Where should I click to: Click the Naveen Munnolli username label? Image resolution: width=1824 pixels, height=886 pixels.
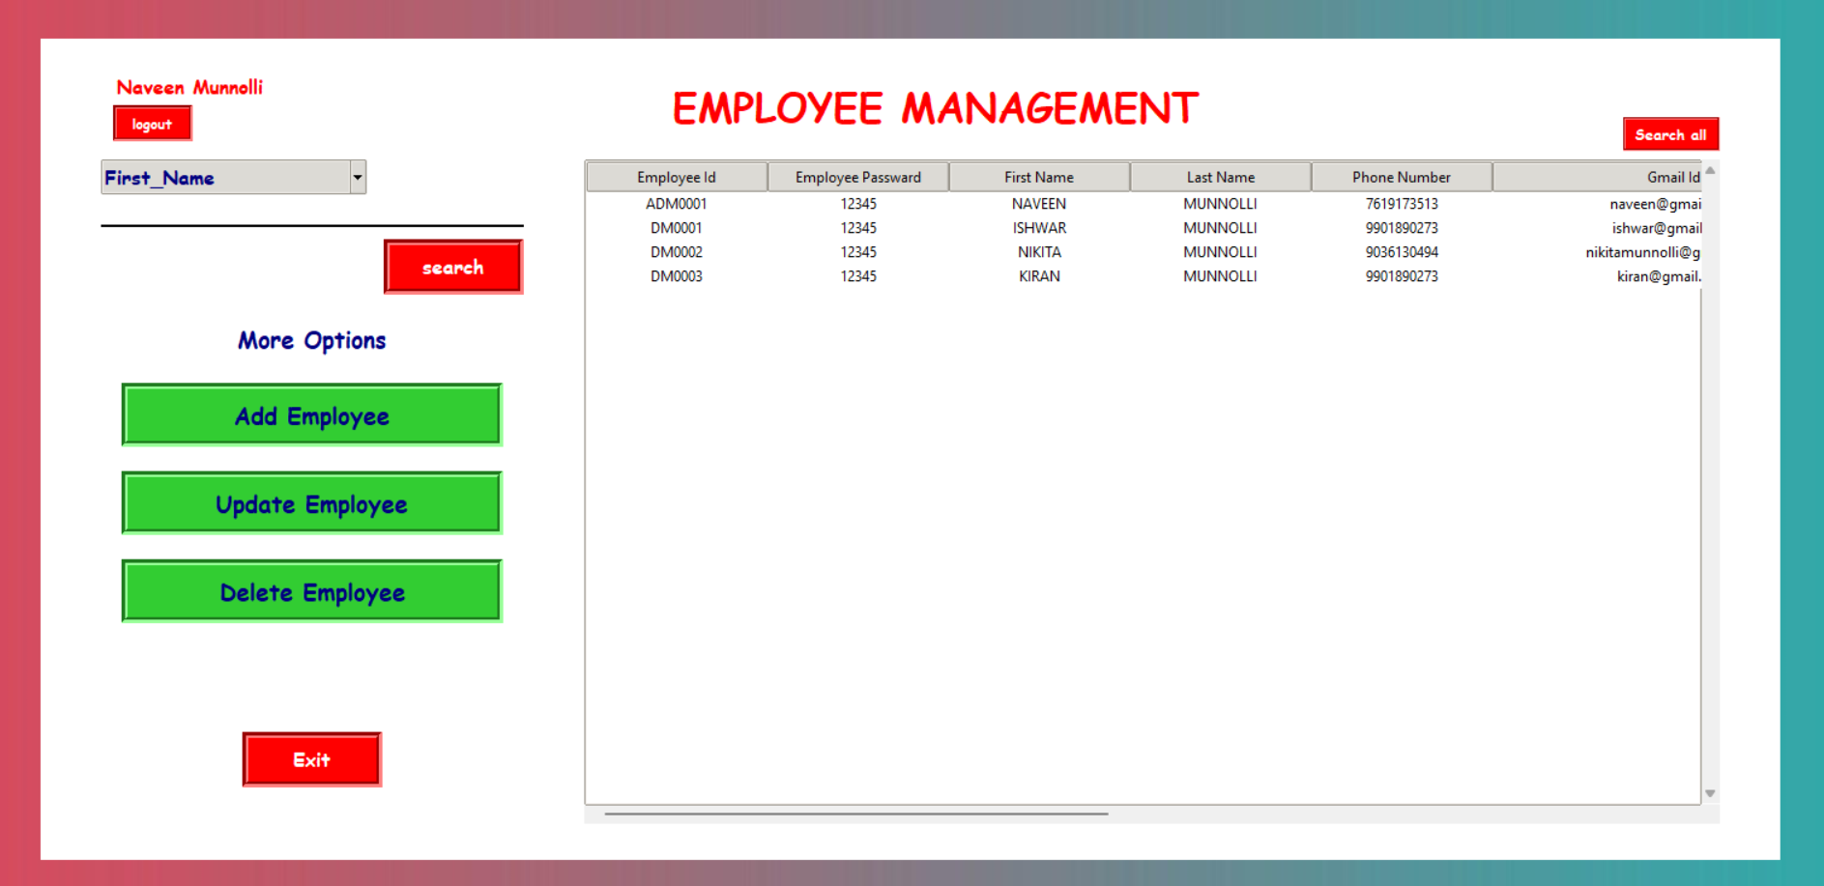(189, 88)
